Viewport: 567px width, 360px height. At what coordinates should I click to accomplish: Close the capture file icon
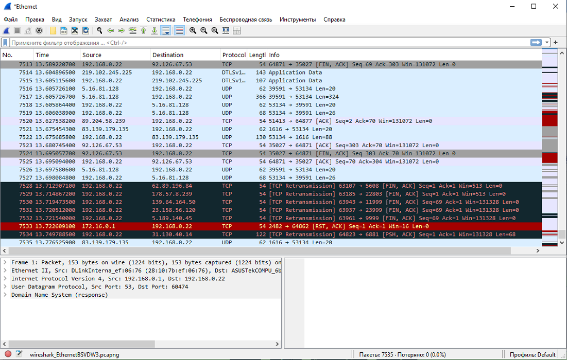pos(75,31)
